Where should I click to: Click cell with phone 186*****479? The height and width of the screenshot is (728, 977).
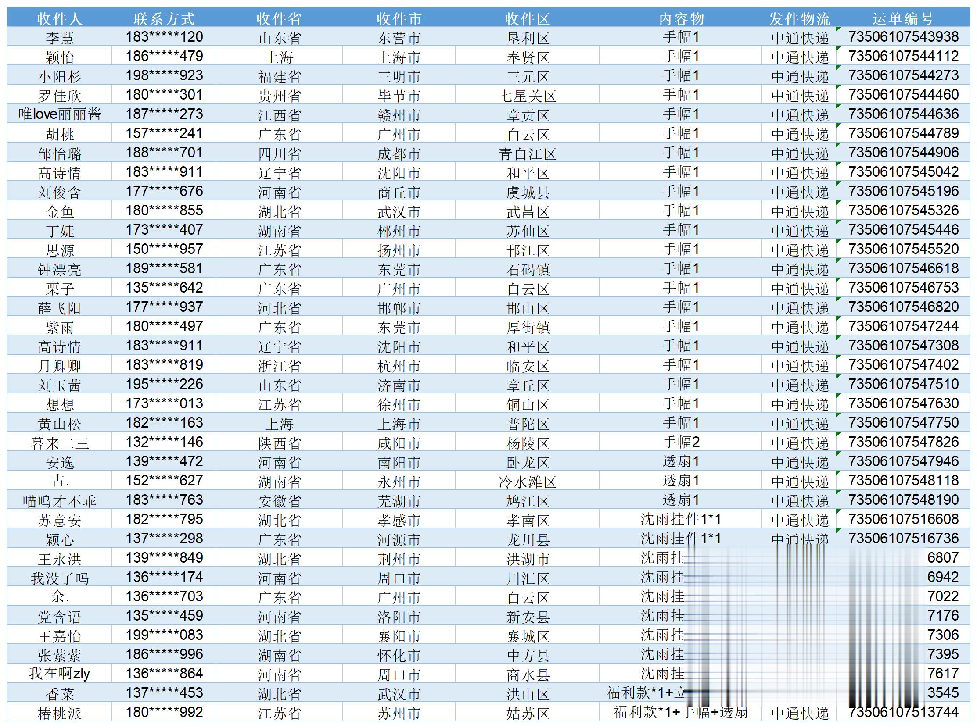[164, 57]
